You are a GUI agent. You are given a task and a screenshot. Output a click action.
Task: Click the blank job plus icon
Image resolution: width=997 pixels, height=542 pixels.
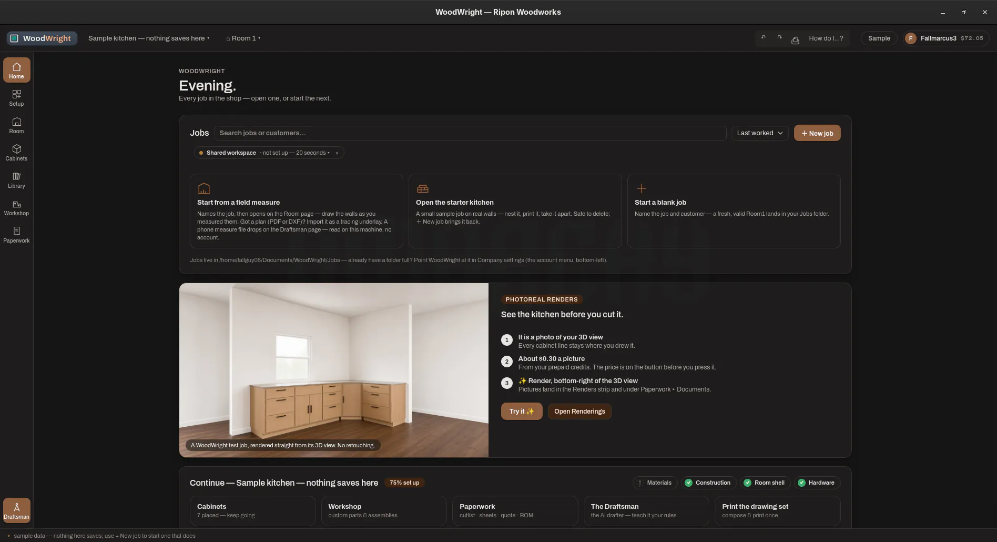pyautogui.click(x=641, y=188)
